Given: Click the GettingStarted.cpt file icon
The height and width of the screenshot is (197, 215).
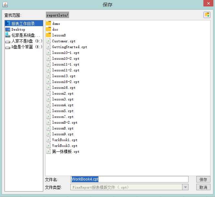Looking at the screenshot, I should pos(48,47).
